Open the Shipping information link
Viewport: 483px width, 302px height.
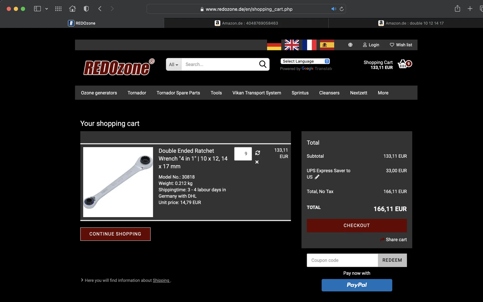tap(161, 280)
